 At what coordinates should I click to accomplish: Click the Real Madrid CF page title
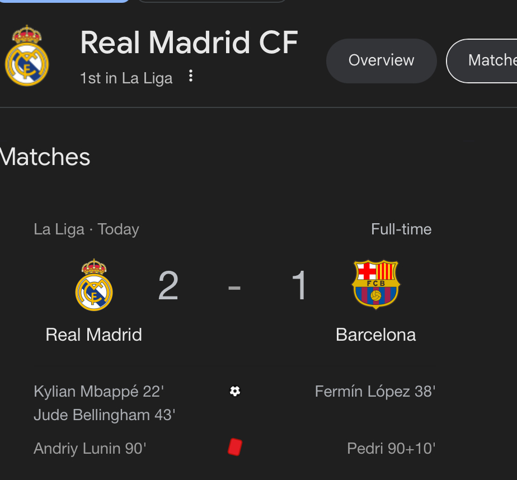tap(189, 43)
